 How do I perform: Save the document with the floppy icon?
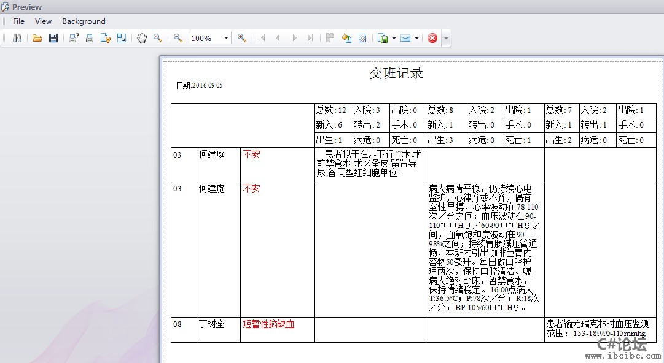coord(53,38)
